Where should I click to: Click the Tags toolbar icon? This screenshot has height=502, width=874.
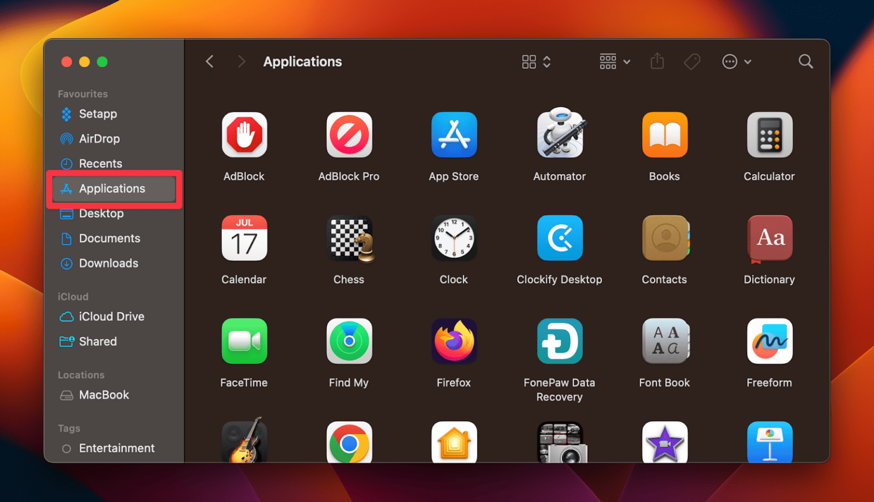(692, 61)
